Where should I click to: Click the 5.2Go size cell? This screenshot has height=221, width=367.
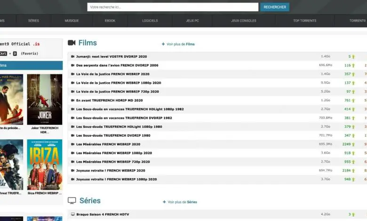tap(326, 91)
